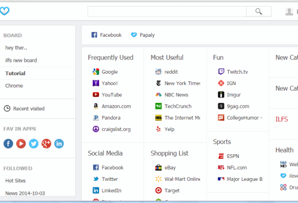Select the Chrome board
The width and height of the screenshot is (298, 203).
pyautogui.click(x=14, y=86)
